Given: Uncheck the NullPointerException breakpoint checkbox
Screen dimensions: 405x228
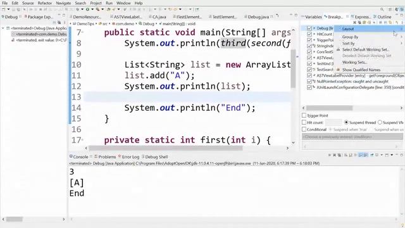Looking at the screenshot, I should (x=309, y=82).
